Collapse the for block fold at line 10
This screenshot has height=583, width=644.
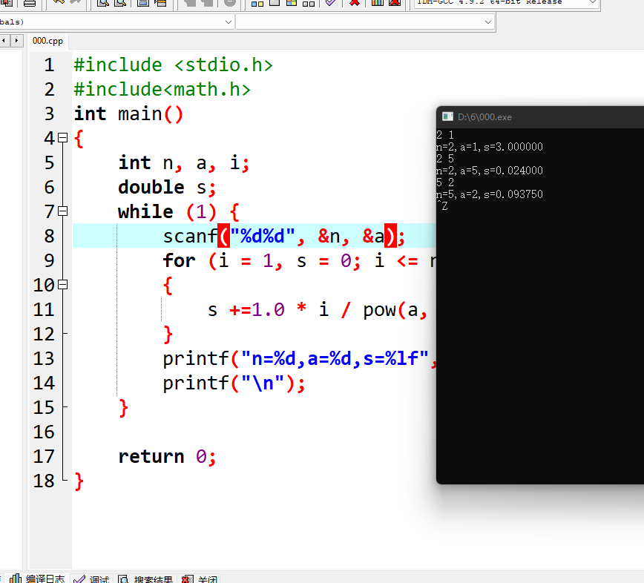click(62, 285)
